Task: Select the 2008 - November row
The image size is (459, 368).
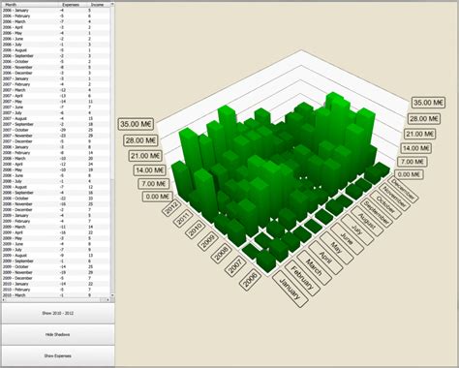Action: (56, 204)
